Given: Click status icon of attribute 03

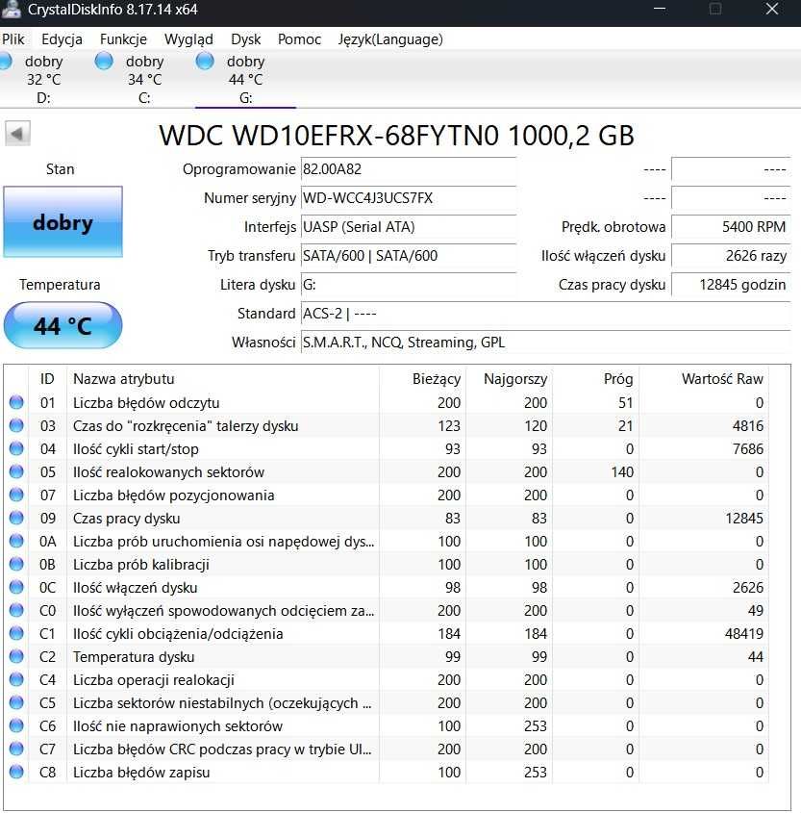Looking at the screenshot, I should (16, 425).
